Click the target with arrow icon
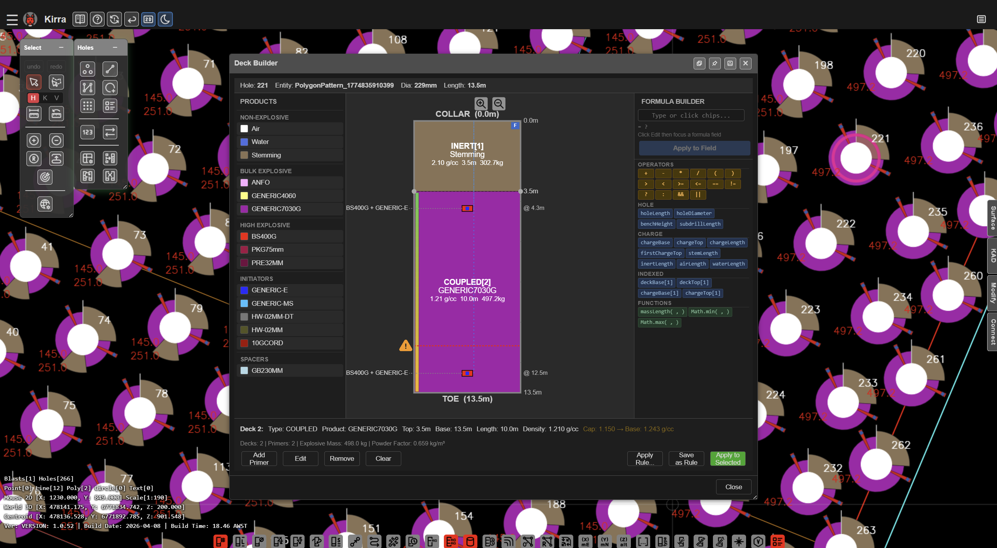This screenshot has height=548, width=997. tap(45, 177)
